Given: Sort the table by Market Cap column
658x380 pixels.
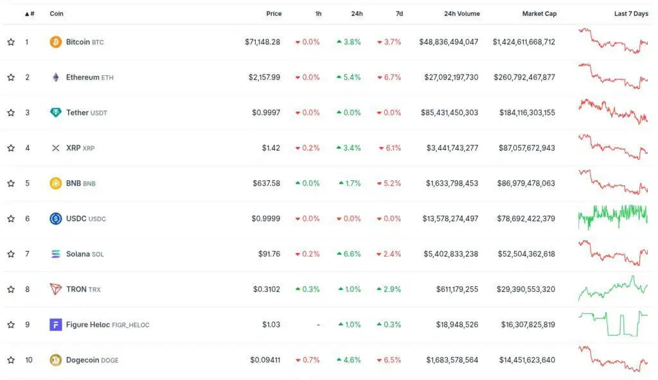Looking at the screenshot, I should tap(539, 13).
